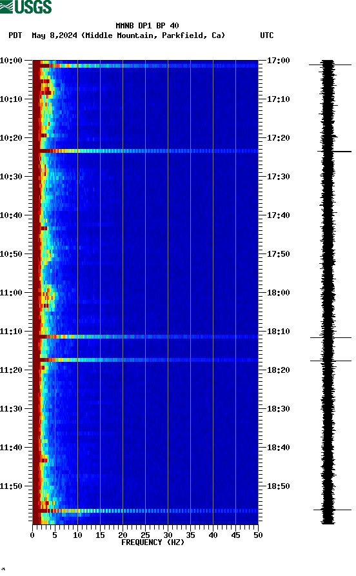356x576 pixels.
Task: Click the '0' frequency tick label
Action: click(32, 535)
